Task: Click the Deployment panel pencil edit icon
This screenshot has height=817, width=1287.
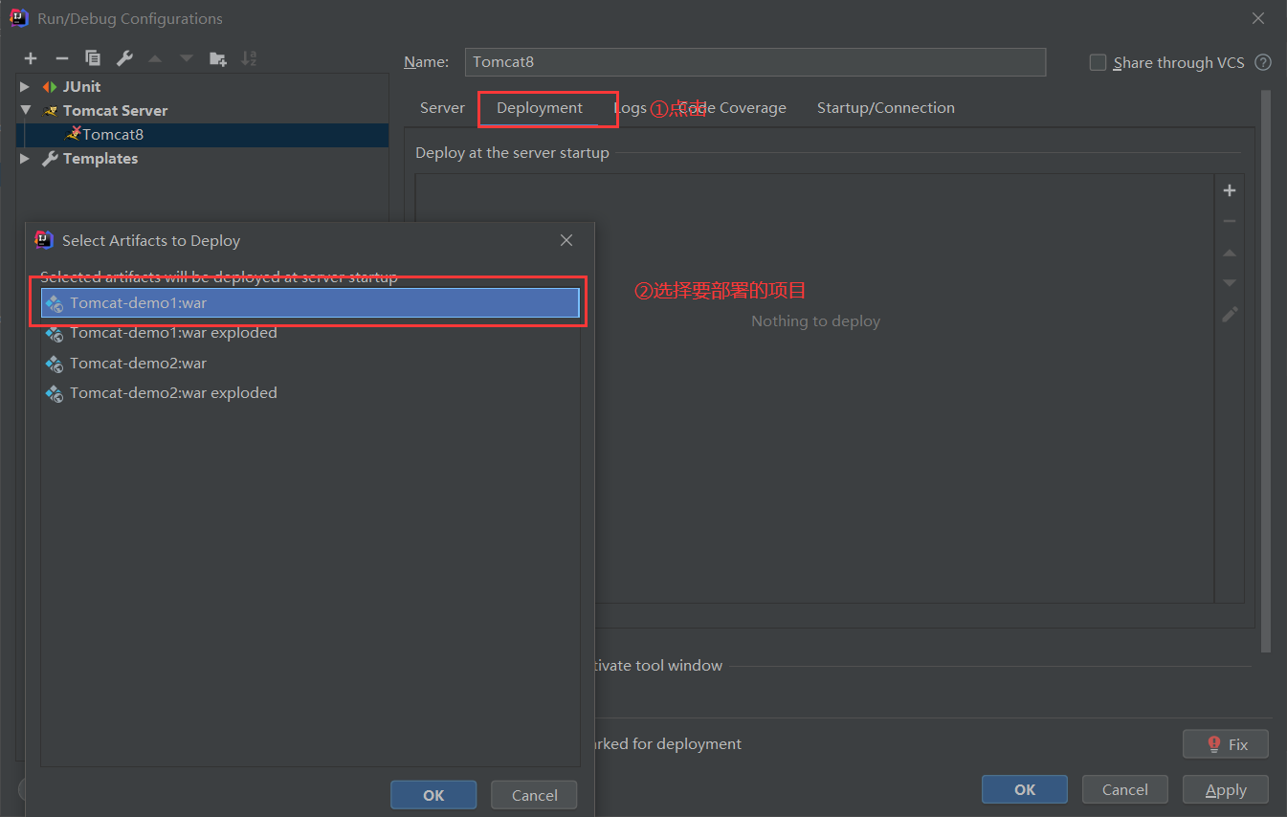Action: pyautogui.click(x=1230, y=315)
